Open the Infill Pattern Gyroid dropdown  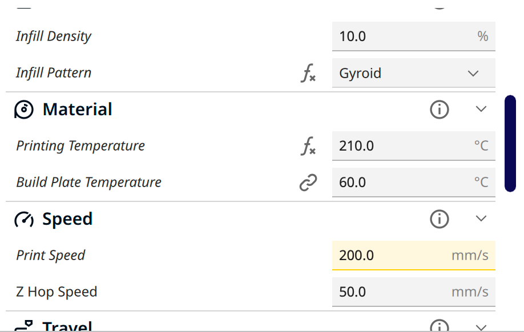coord(413,73)
